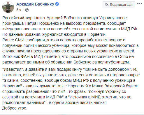This screenshot has width=144, height=115.
Task: Click the phrase «Федеральное агентство новостей»
Action: click(x=36, y=29)
